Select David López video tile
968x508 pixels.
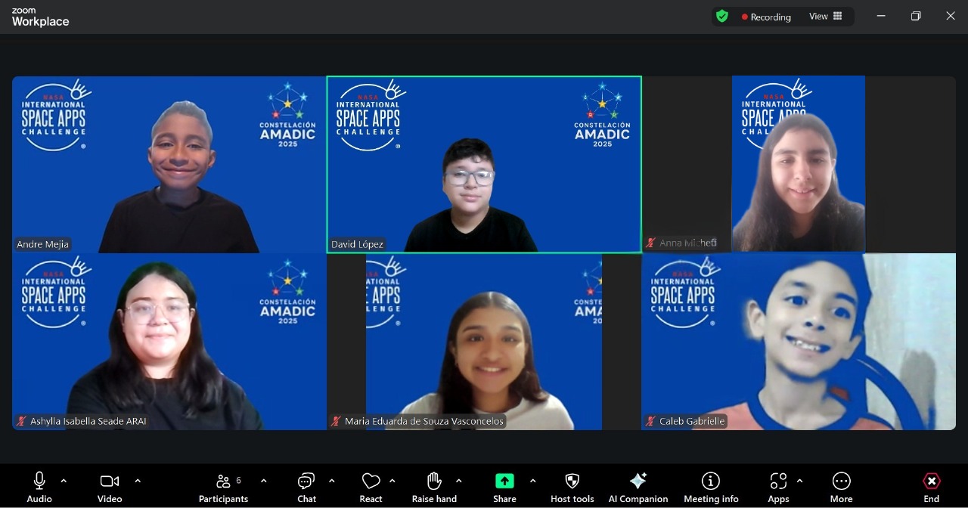[484, 164]
